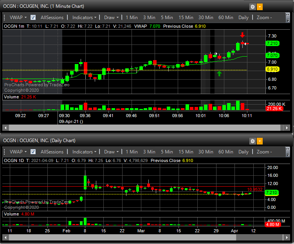This screenshot has width=294, height=244.
Task: Select 5 Min timeframe in 1 Minute Chart
Action: click(x=167, y=18)
